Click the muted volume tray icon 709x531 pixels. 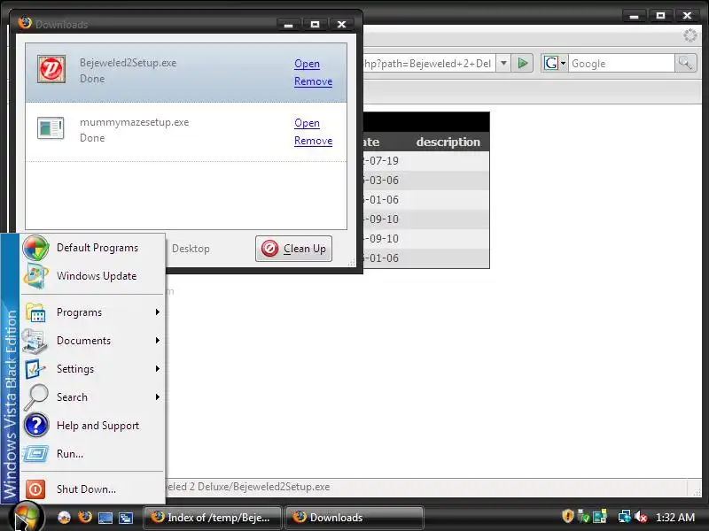click(x=641, y=517)
